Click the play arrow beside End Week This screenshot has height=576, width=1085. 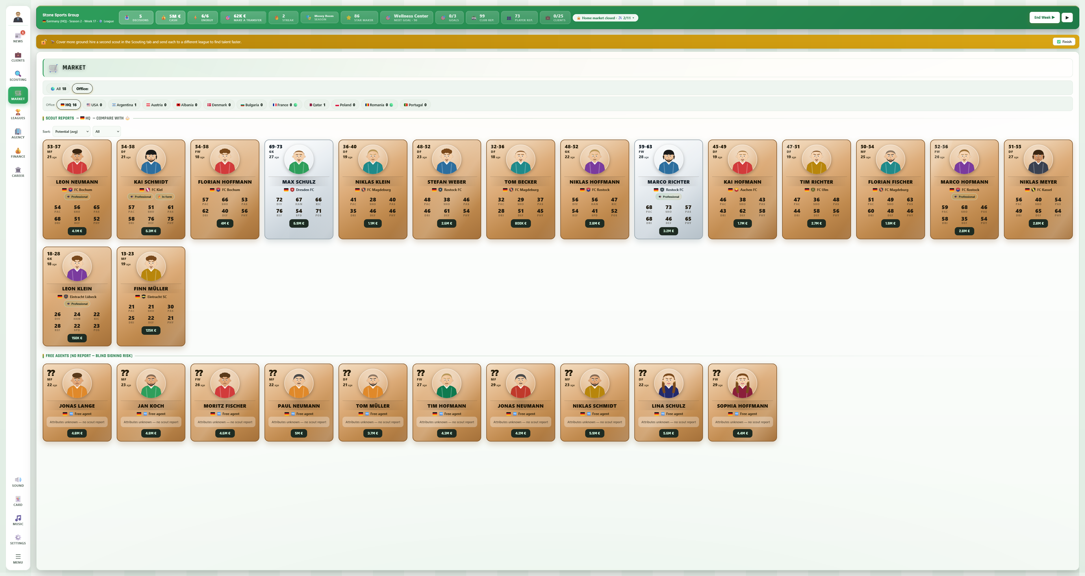(1067, 18)
